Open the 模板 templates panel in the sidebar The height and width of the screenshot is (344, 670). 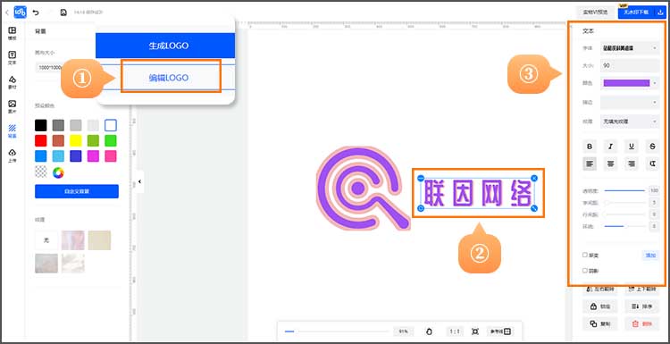coord(13,33)
